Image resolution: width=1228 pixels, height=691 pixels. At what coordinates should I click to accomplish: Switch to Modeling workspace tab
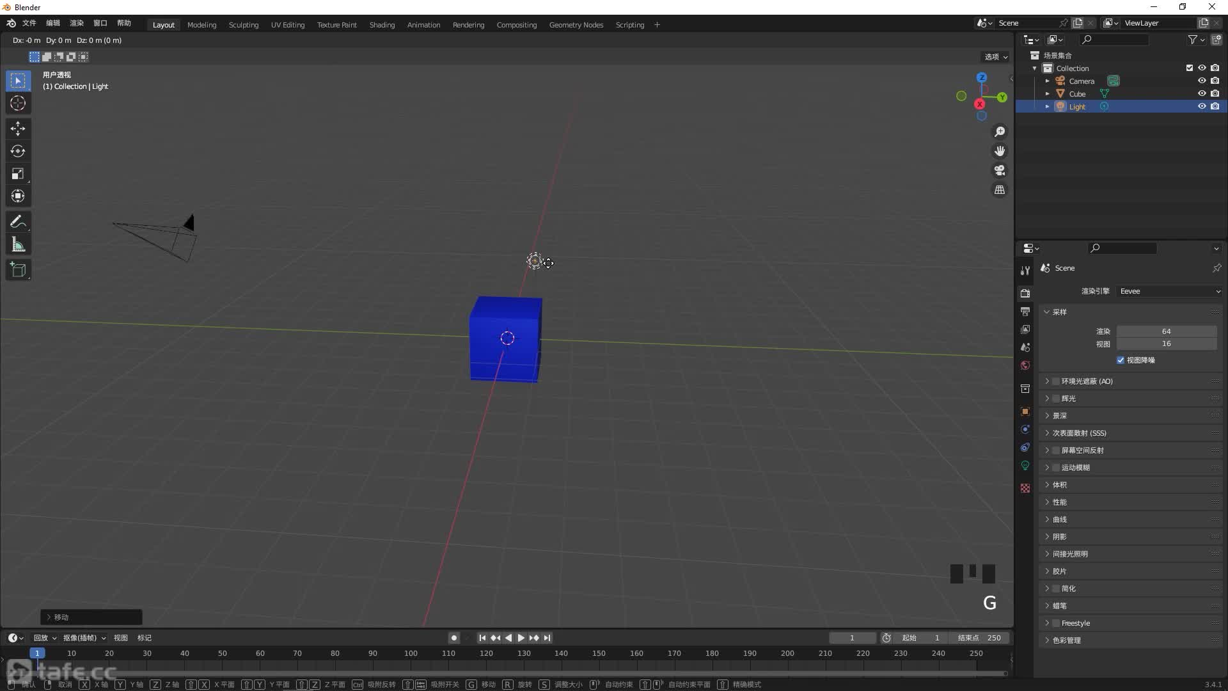click(x=201, y=24)
